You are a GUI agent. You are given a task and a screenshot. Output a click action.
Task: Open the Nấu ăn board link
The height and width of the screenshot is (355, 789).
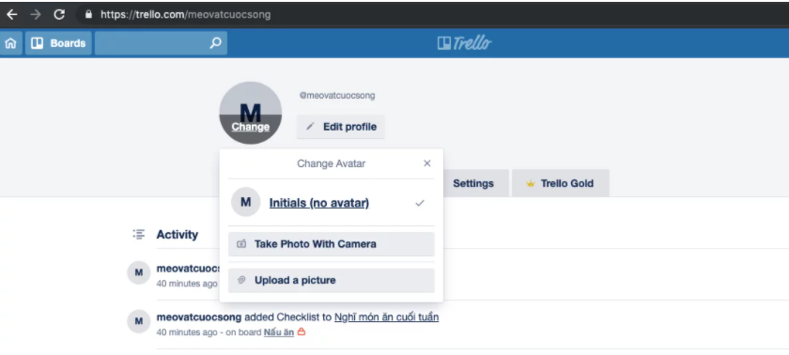tap(279, 332)
